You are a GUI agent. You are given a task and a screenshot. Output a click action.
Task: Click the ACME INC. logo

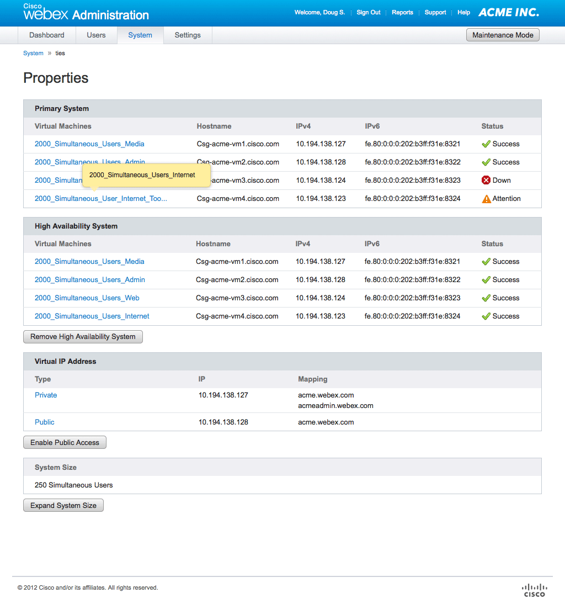pyautogui.click(x=508, y=12)
